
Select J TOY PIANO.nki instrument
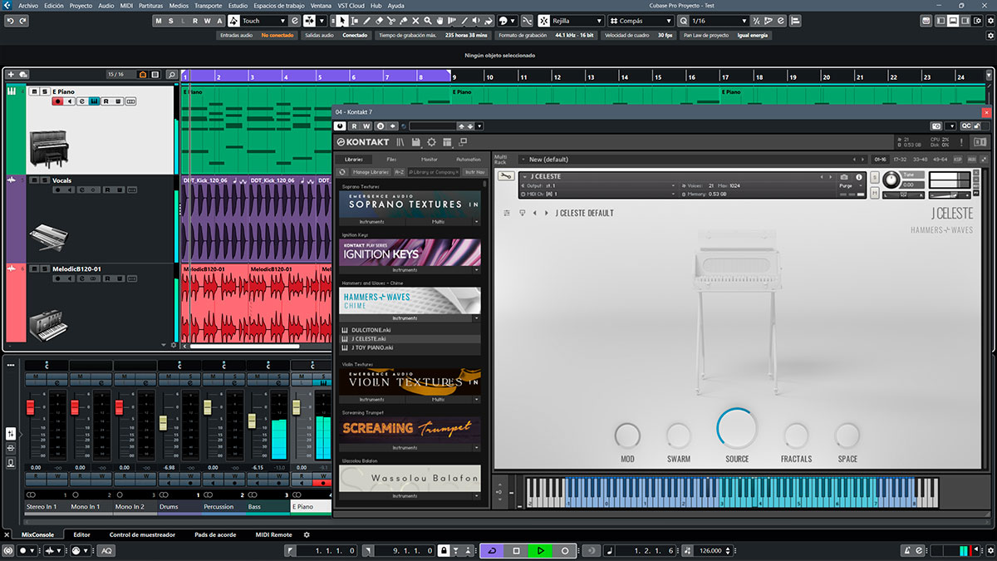coord(410,347)
